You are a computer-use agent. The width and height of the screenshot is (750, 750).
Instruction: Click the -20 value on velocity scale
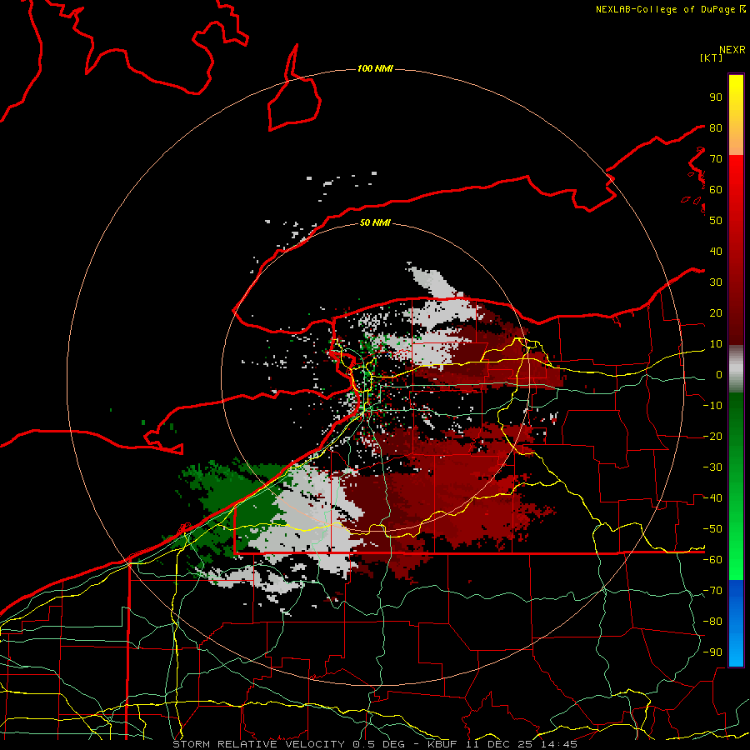pyautogui.click(x=712, y=437)
